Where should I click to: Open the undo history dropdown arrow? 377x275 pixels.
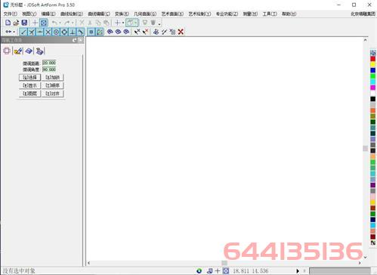[60, 23]
